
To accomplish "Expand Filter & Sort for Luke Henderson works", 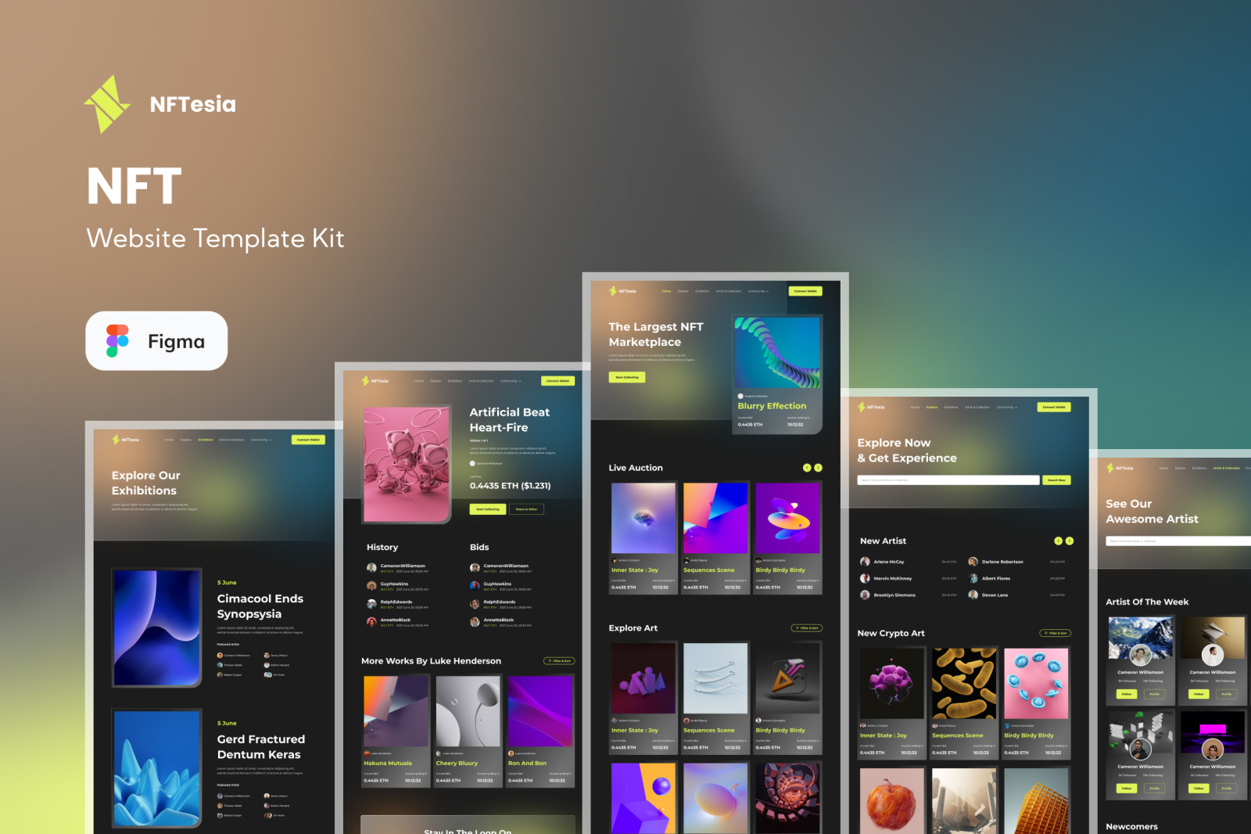I will 559,661.
